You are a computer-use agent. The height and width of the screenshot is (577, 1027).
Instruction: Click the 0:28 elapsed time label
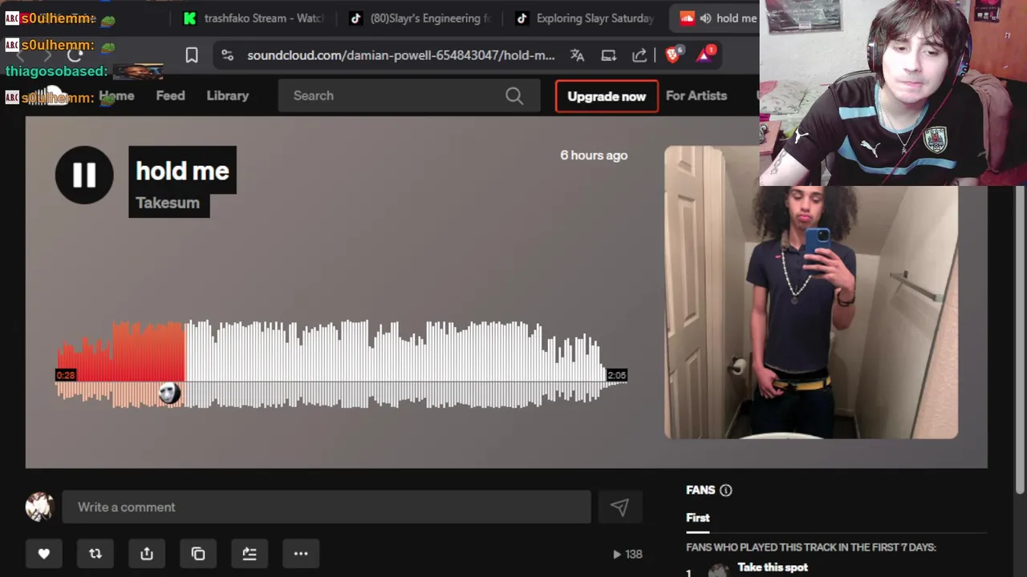66,375
